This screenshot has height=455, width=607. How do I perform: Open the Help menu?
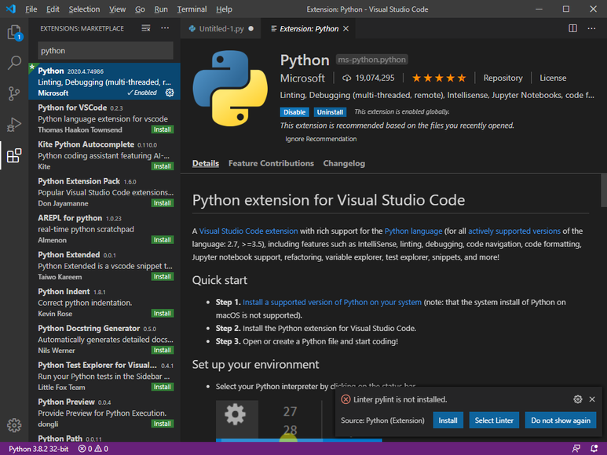(x=224, y=9)
